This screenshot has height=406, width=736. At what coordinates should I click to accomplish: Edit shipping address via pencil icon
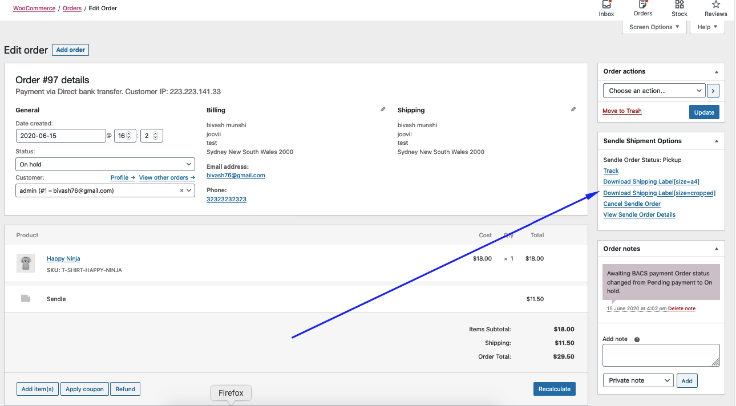pos(573,109)
